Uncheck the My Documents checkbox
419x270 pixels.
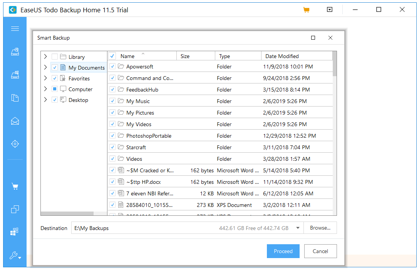[x=55, y=67]
